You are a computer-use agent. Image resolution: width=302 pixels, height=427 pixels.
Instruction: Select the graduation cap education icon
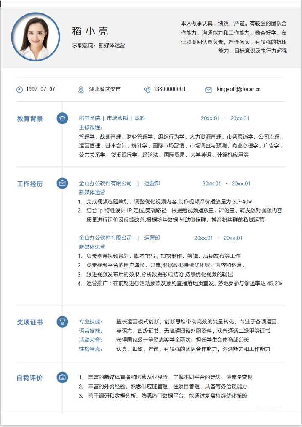(x=62, y=119)
